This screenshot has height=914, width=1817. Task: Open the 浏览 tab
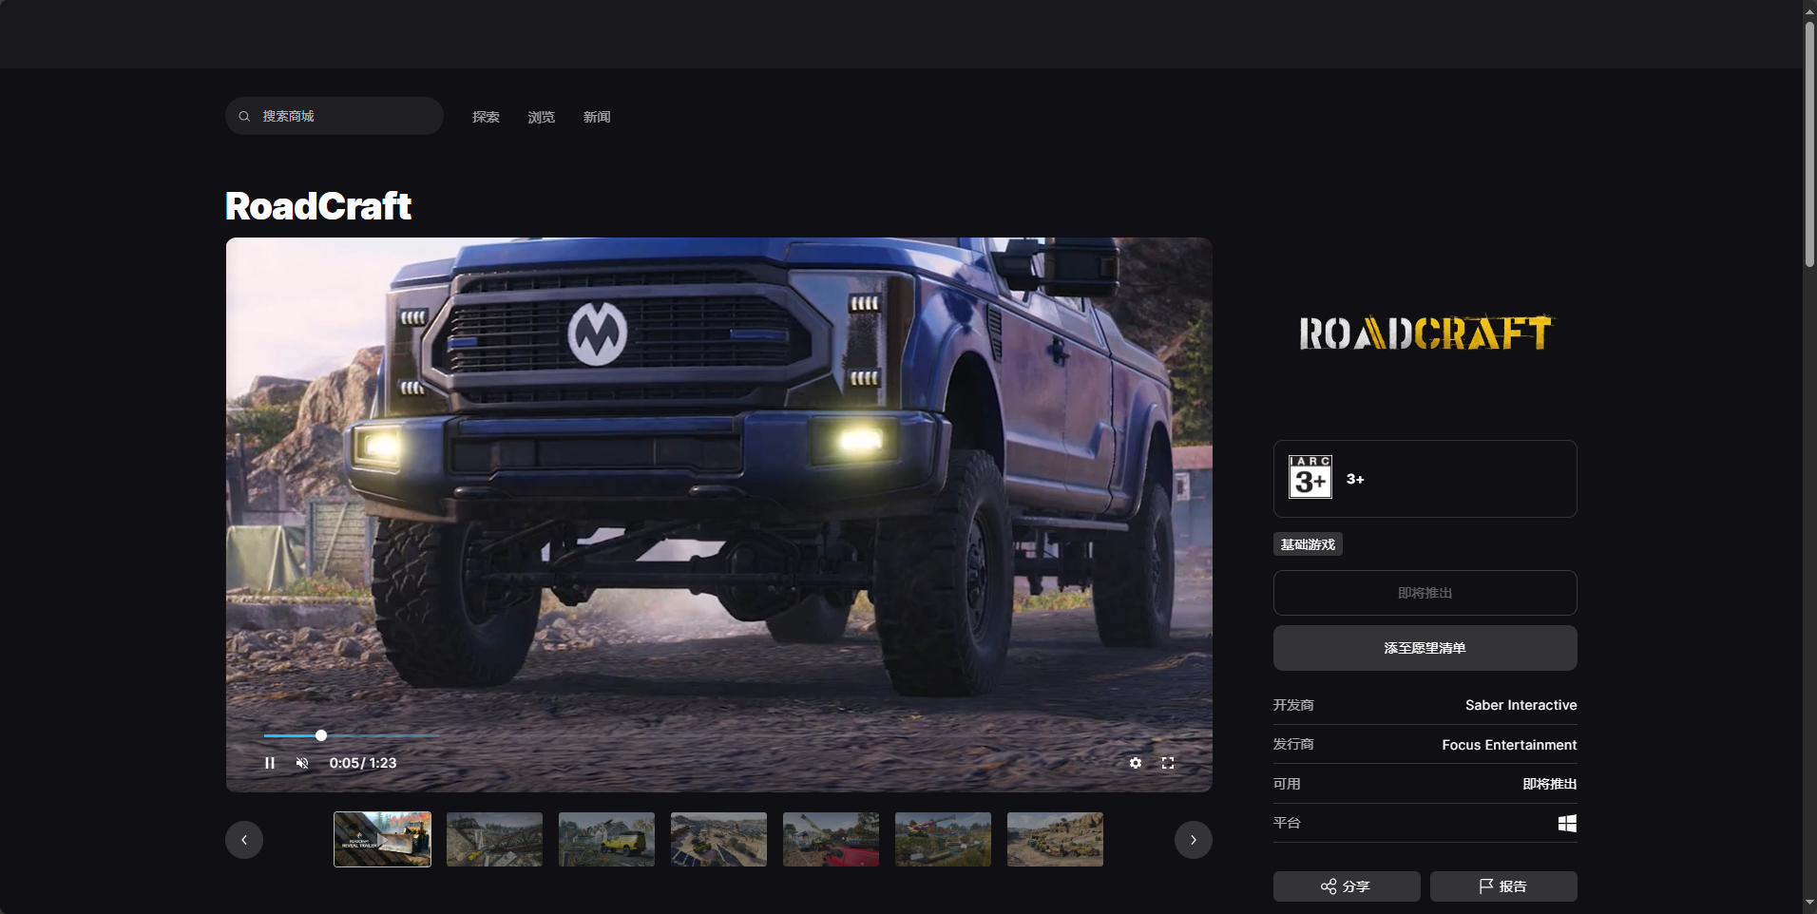tap(541, 117)
